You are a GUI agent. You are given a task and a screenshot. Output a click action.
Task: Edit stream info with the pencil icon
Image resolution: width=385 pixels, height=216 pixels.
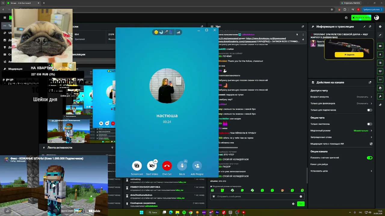pos(365,27)
